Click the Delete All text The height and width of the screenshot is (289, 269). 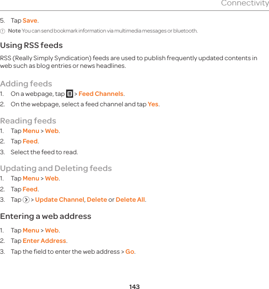pyautogui.click(x=130, y=199)
